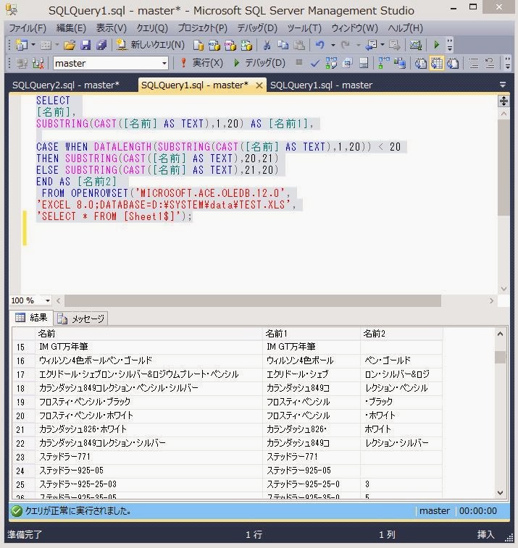Image resolution: width=518 pixels, height=548 pixels.
Task: Click the Undo arrow icon
Action: coord(320,45)
